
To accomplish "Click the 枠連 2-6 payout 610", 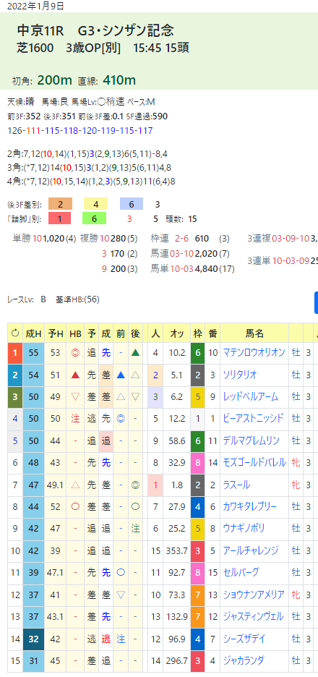I will [202, 239].
